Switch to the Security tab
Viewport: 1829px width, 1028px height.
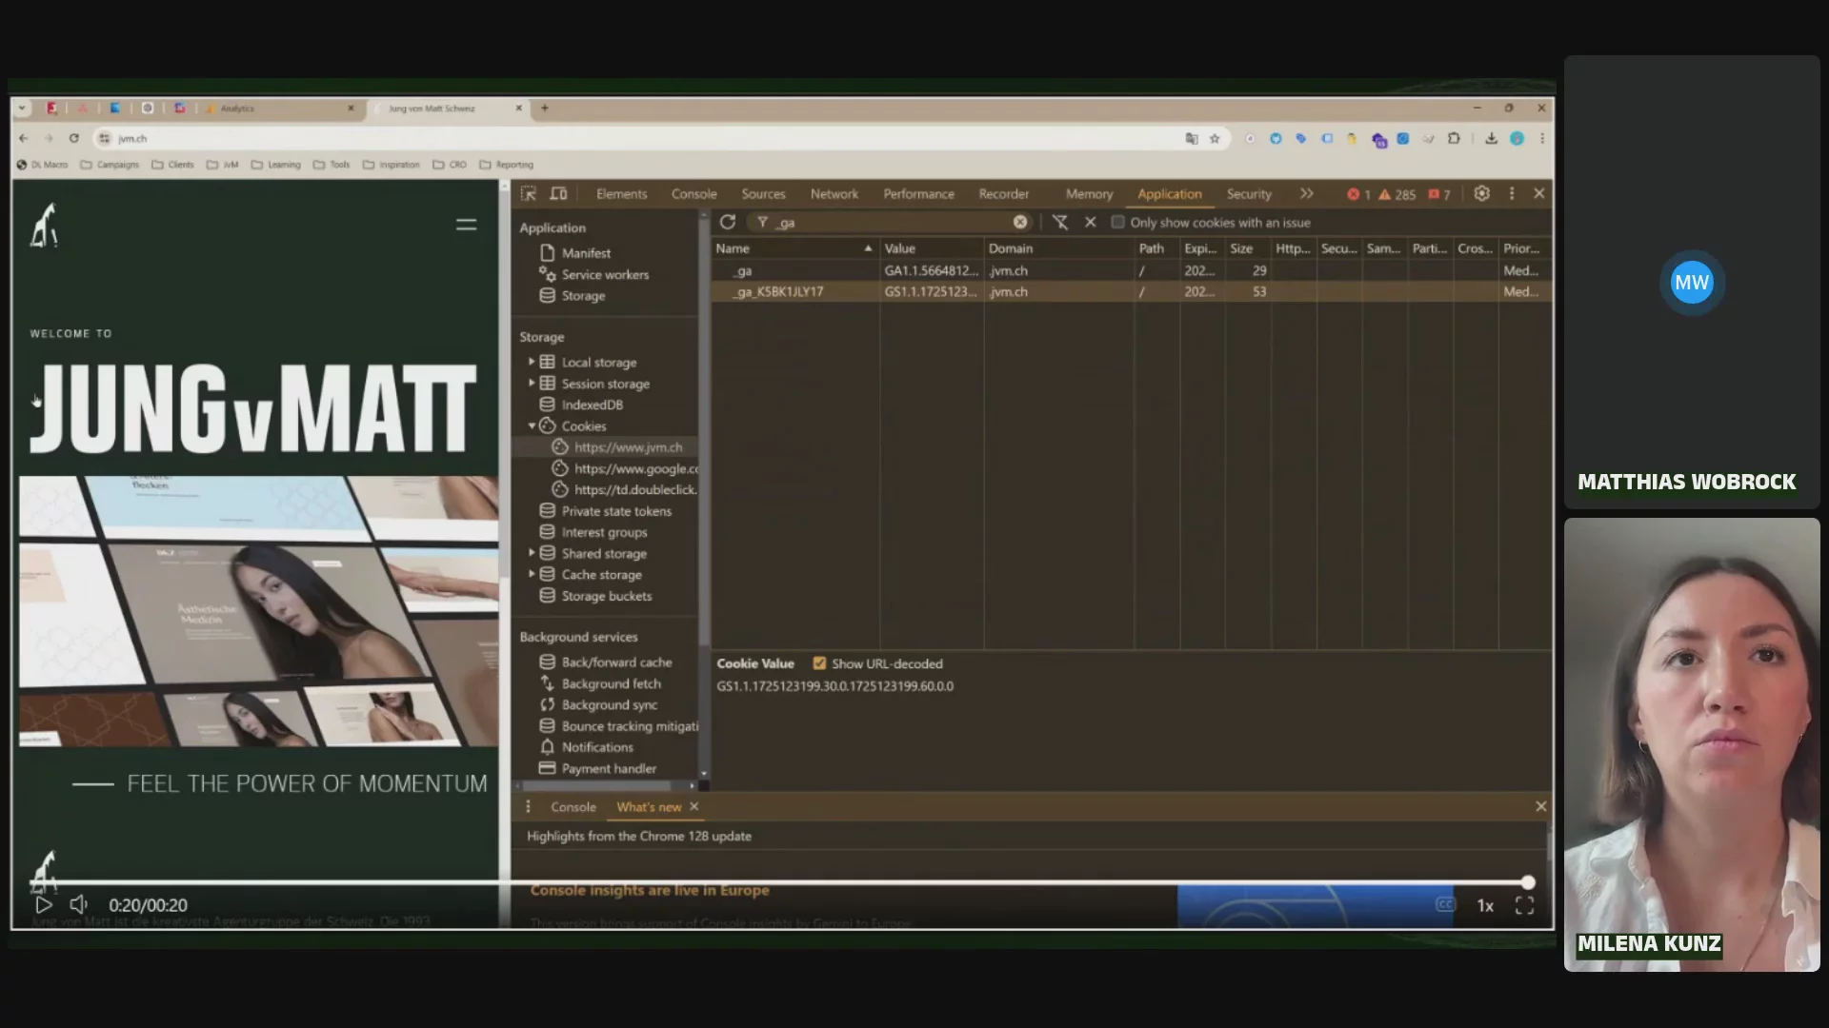(1249, 194)
